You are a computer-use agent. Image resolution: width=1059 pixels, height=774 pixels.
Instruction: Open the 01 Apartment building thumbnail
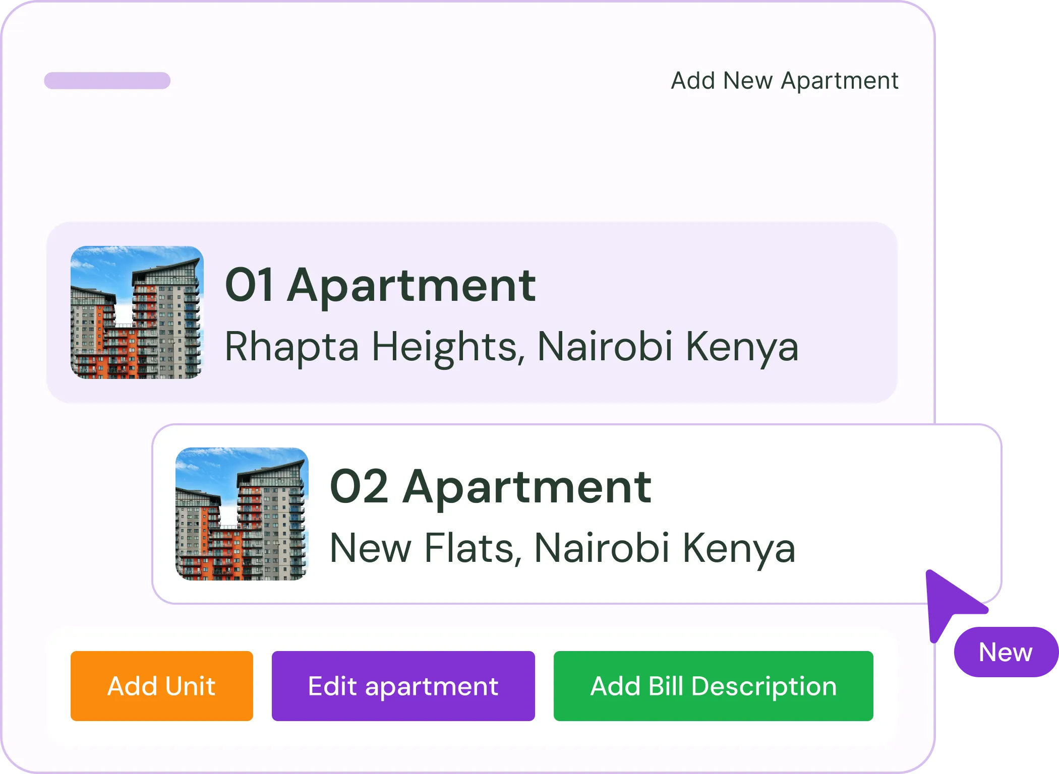137,312
